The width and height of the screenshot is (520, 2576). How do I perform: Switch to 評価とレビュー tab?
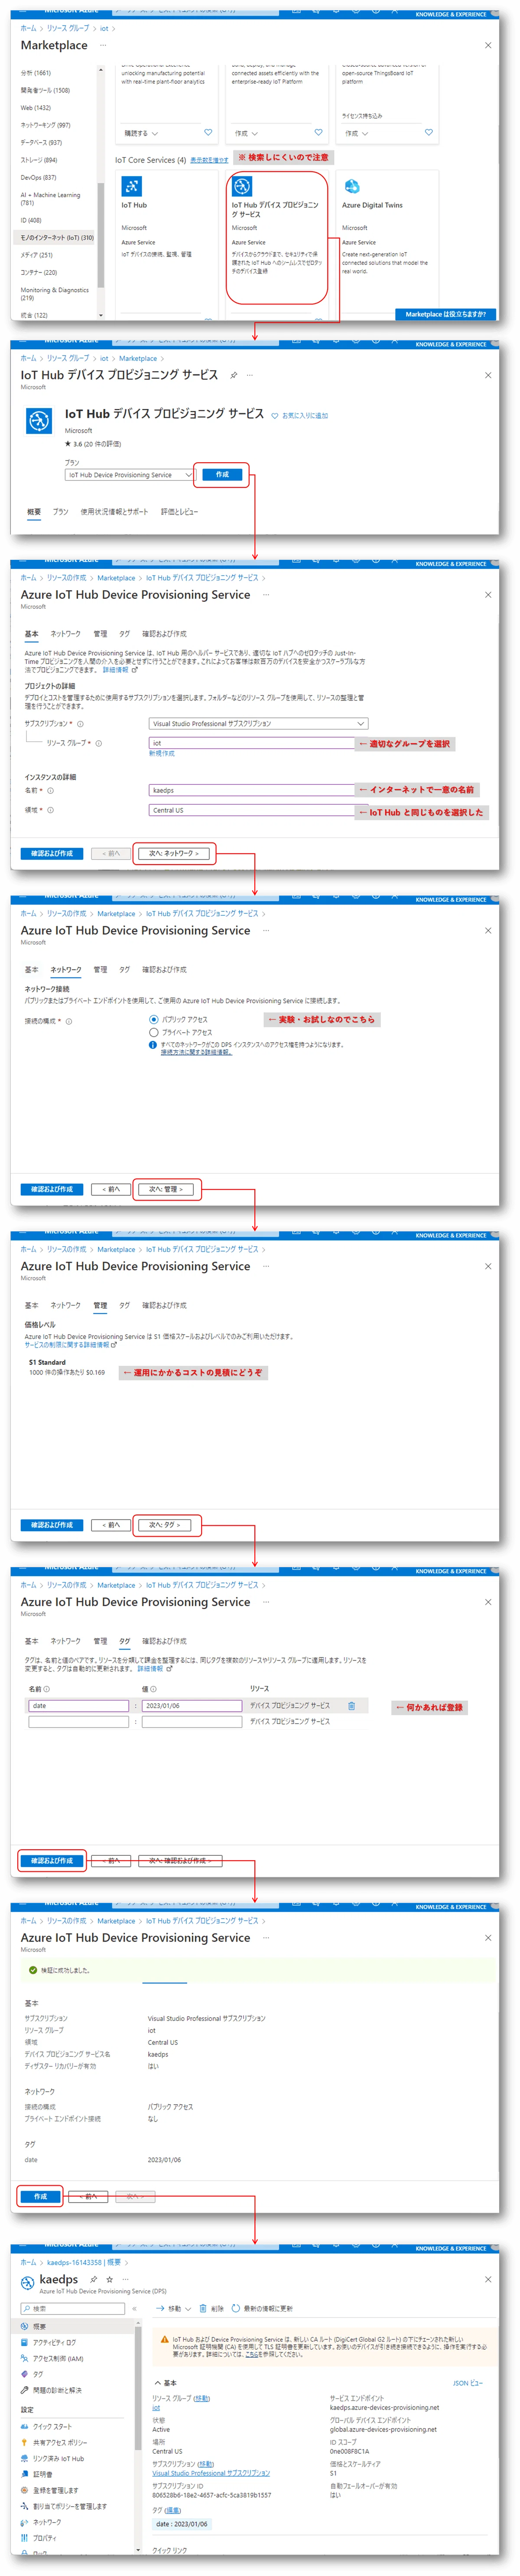tap(179, 512)
